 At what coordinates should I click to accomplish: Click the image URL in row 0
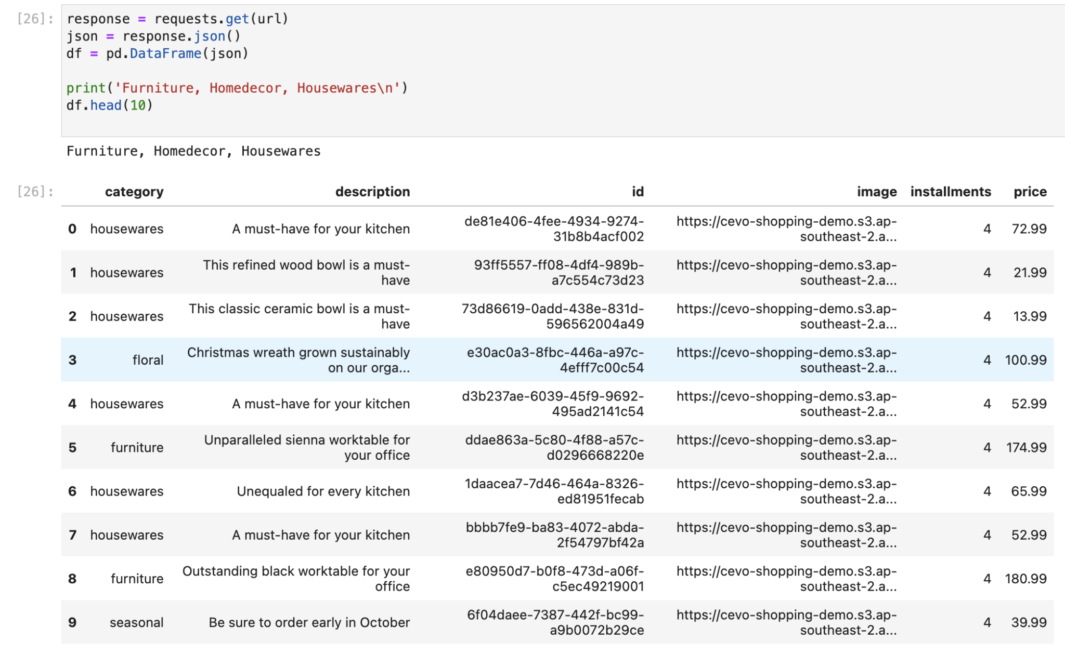[786, 229]
